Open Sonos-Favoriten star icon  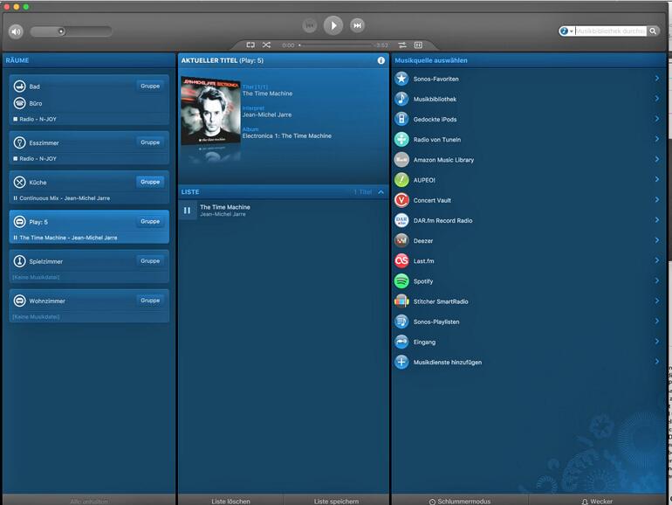coord(401,79)
